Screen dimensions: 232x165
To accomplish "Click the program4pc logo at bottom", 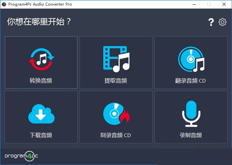I will pos(21,156).
